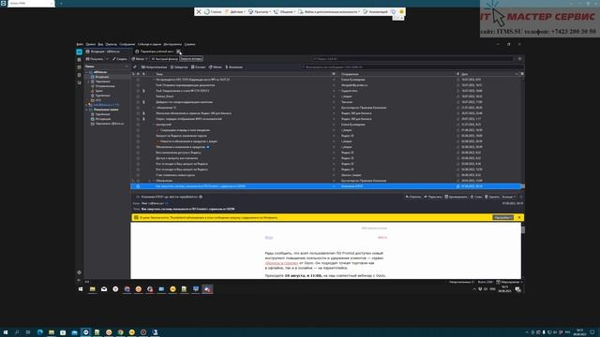Open 'Файлы и дополнительные возможности' remote menu
600x337 pixels.
(x=329, y=12)
